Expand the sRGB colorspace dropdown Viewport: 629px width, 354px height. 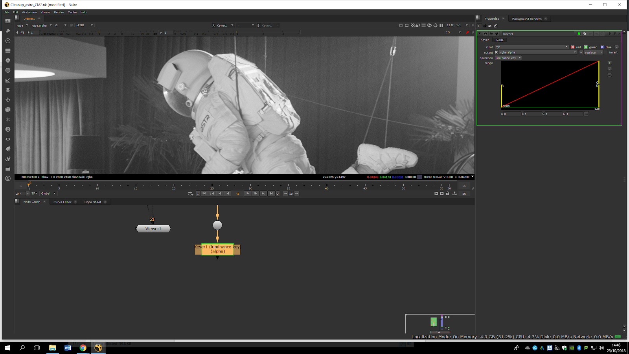(85, 25)
